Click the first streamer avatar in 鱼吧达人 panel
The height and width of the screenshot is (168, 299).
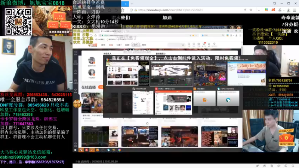coord(92,60)
